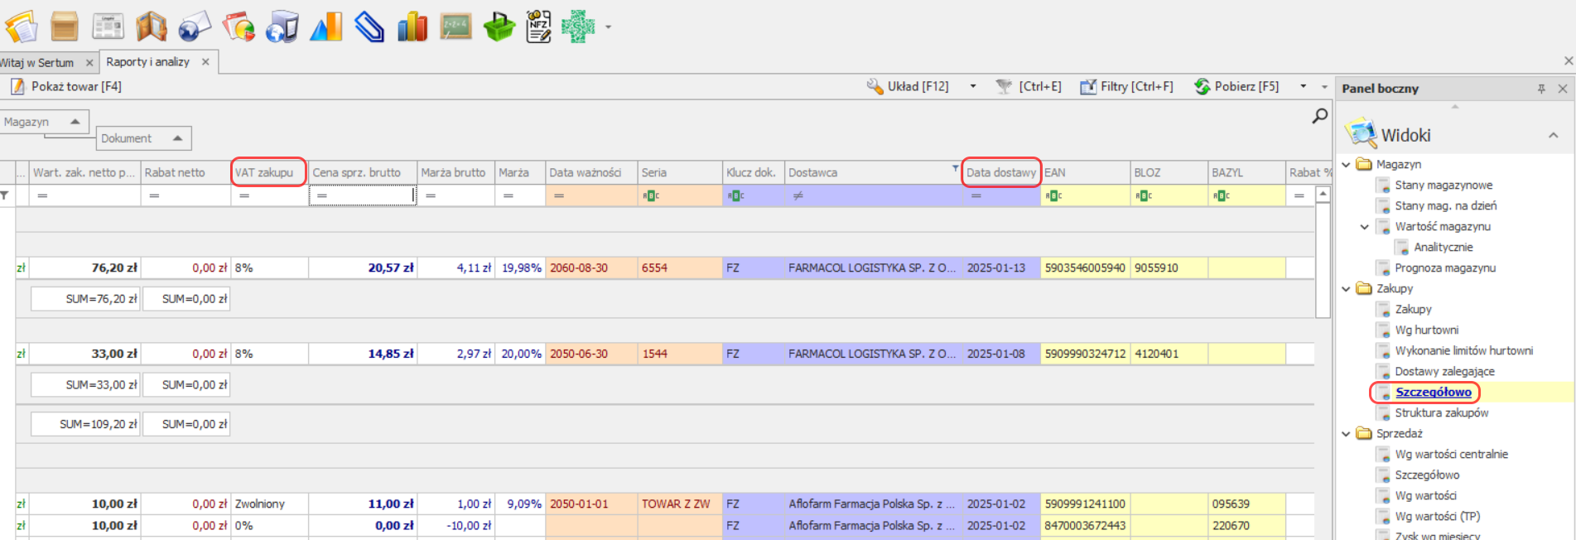Click the grid vertical scrollbar up arrow
The height and width of the screenshot is (540, 1576).
click(1323, 194)
